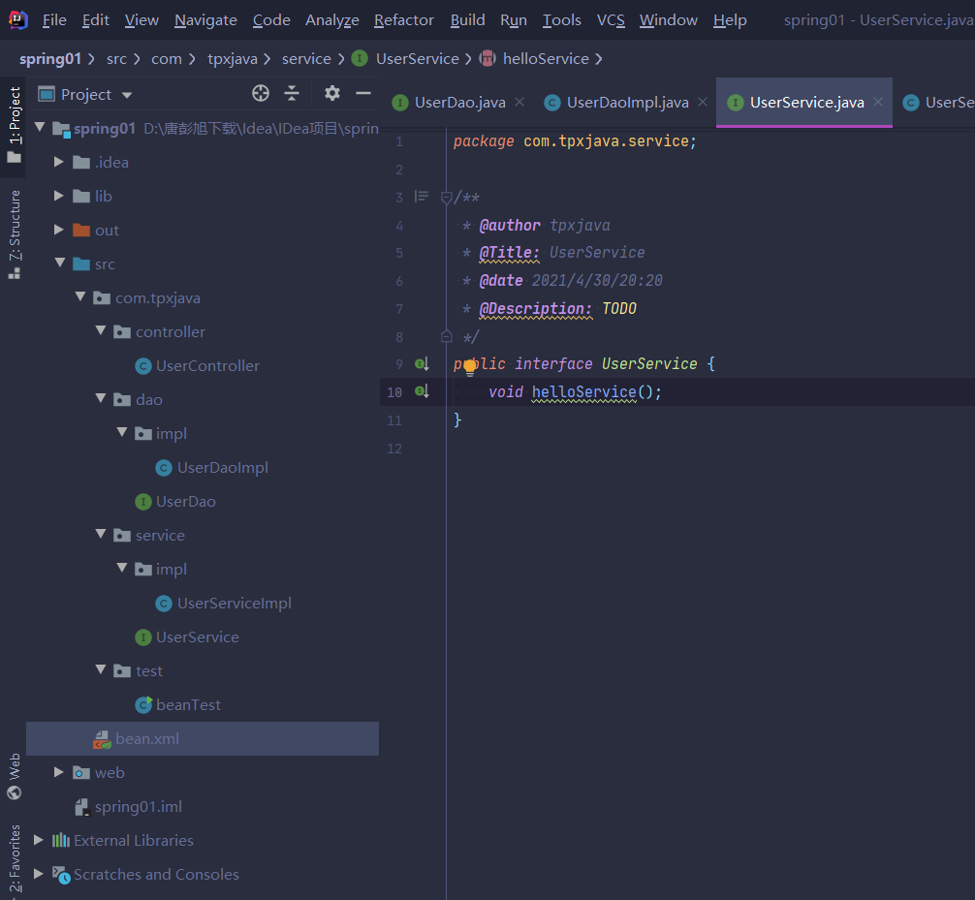Expand the web folder
Viewport: 975px width, 900px height.
click(x=58, y=772)
